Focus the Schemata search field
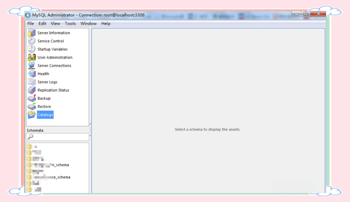The height and width of the screenshot is (202, 350). (x=58, y=137)
